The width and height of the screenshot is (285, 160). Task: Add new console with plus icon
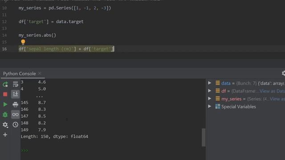point(5,135)
